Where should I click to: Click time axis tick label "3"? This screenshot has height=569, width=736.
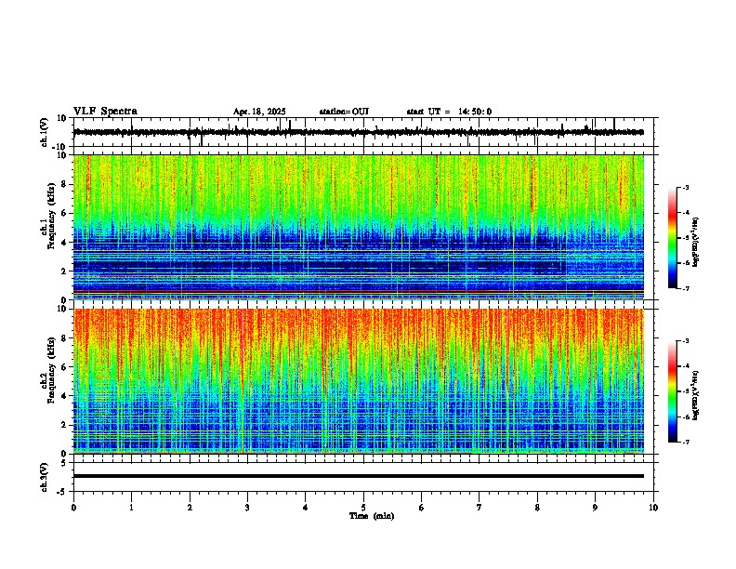pos(247,508)
